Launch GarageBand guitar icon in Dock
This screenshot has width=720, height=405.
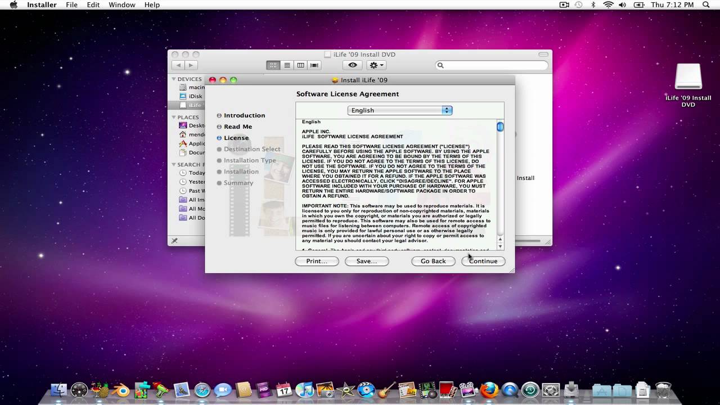pos(386,390)
